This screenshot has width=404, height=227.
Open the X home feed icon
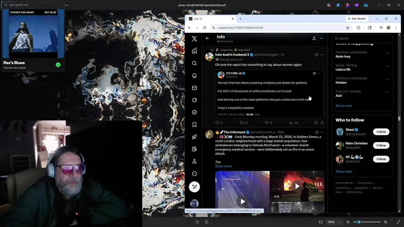pyautogui.click(x=194, y=51)
